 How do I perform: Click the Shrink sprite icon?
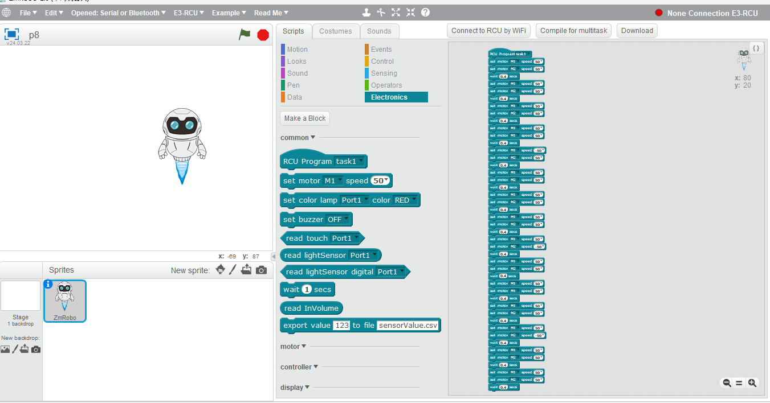(x=410, y=13)
